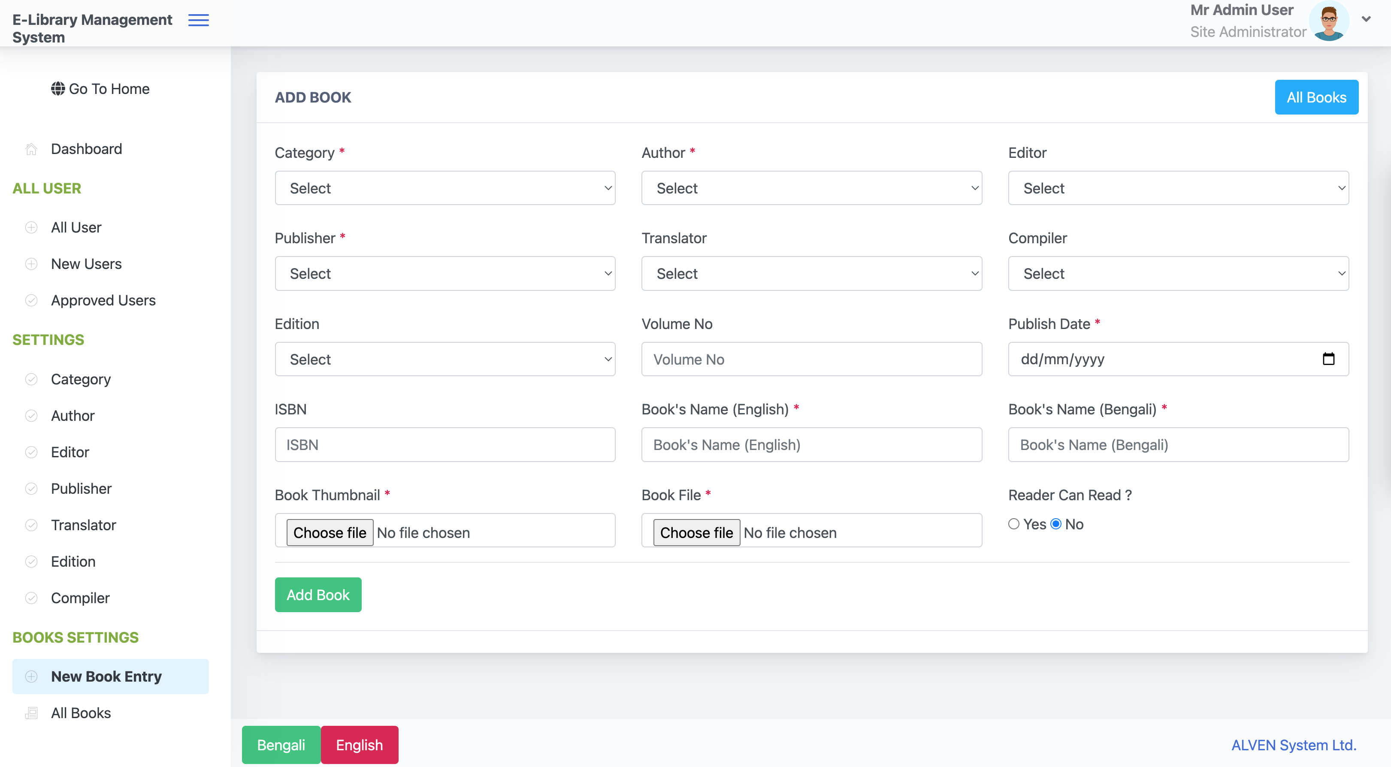Select Yes for Reader Can Read

coord(1013,524)
